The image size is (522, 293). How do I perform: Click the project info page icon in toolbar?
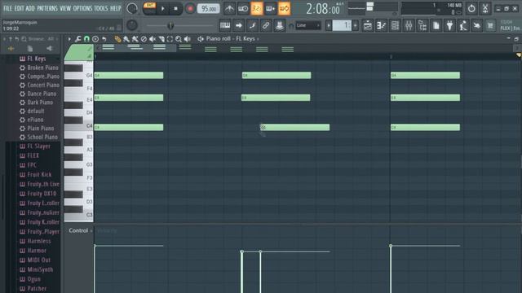tap(436, 25)
